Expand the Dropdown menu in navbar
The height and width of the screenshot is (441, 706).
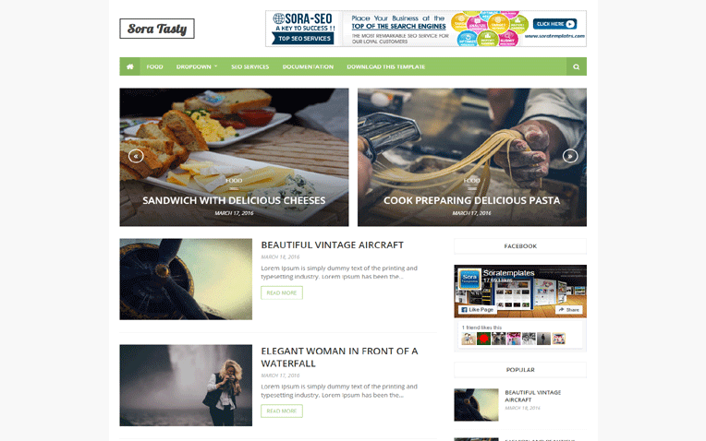(x=197, y=66)
